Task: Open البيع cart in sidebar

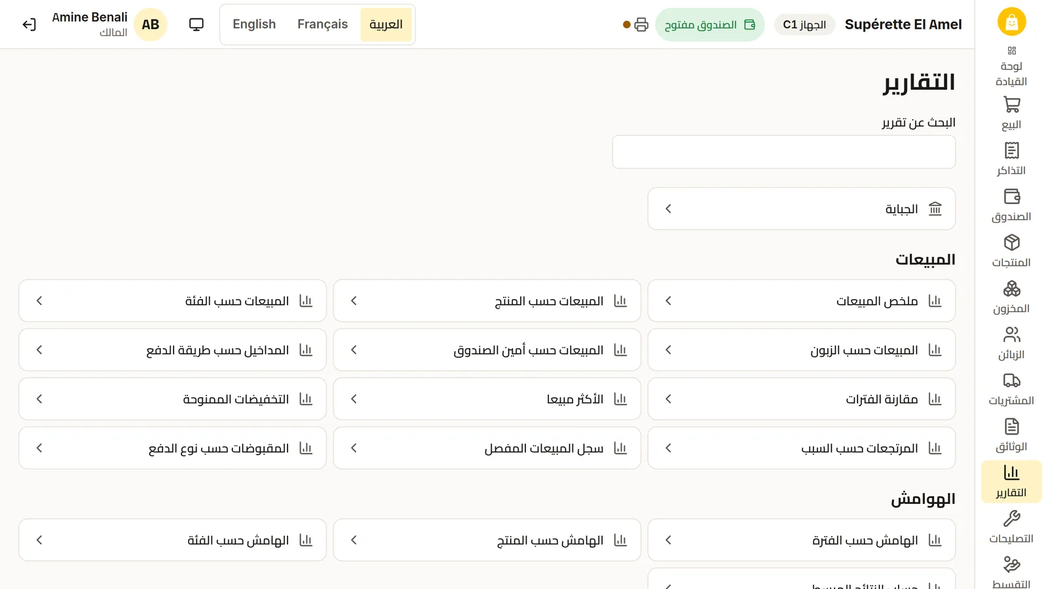Action: pos(1011,113)
